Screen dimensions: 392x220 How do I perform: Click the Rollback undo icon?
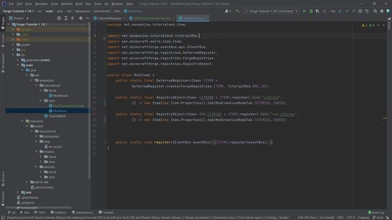367,11
